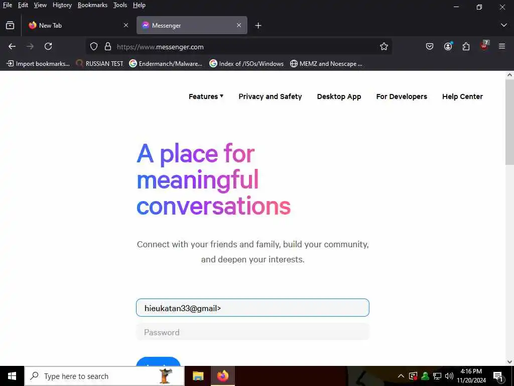This screenshot has width=514, height=386.
Task: Open Privacy and Safety page link
Action: (270, 96)
